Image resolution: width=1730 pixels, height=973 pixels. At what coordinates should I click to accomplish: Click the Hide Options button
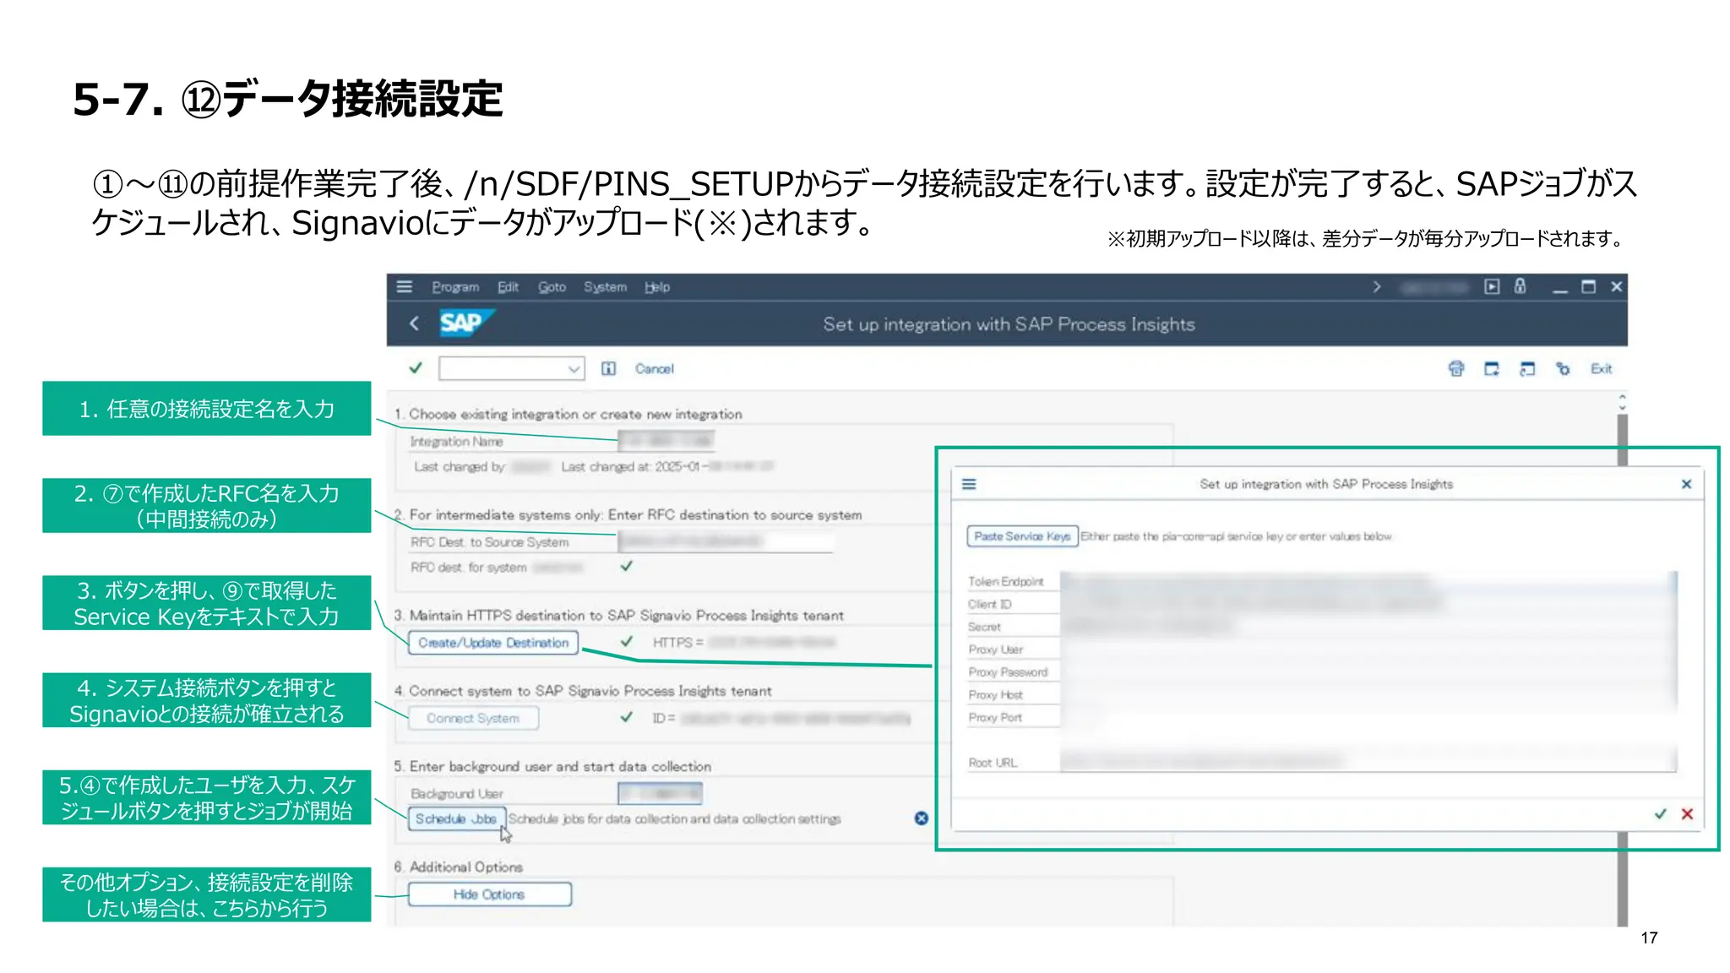pyautogui.click(x=489, y=894)
